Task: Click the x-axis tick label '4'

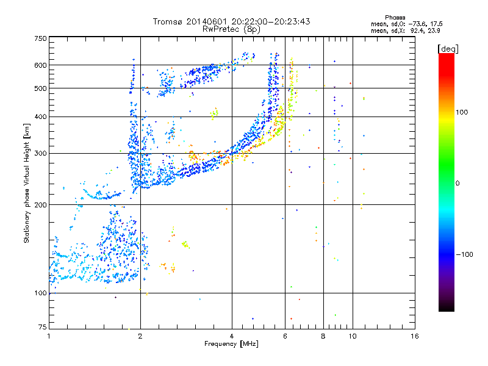Action: click(x=232, y=336)
